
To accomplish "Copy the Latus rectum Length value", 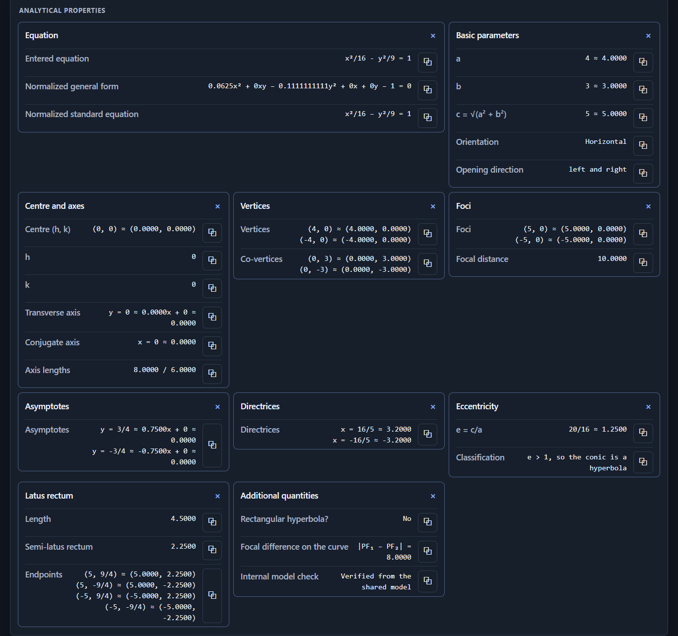I will [212, 523].
